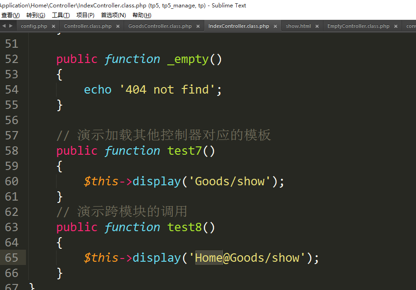The height and width of the screenshot is (290, 416).
Task: Close the config.php tab
Action: 53,26
